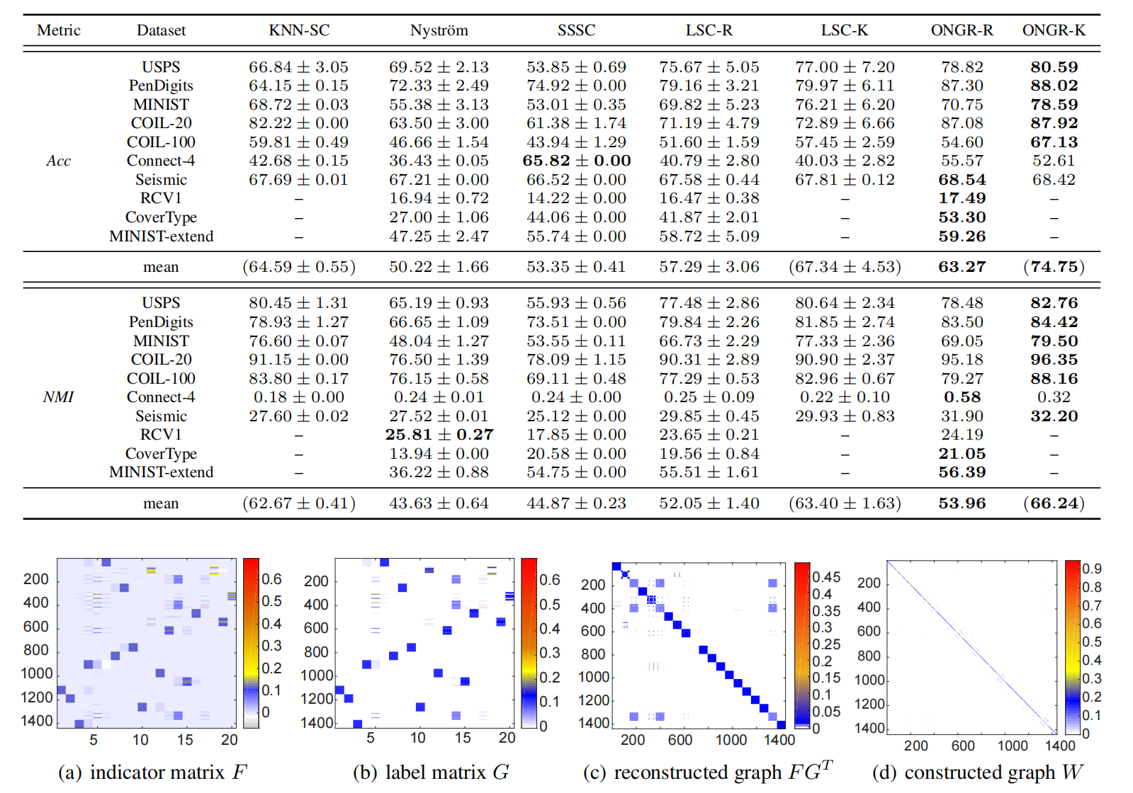
Task: Select the Nyström column header
Action: coord(439,30)
